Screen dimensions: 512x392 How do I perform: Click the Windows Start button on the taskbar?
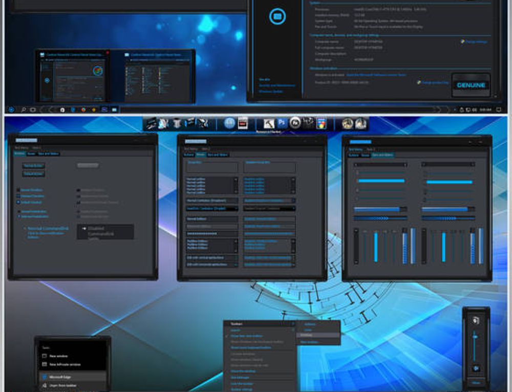[11, 110]
